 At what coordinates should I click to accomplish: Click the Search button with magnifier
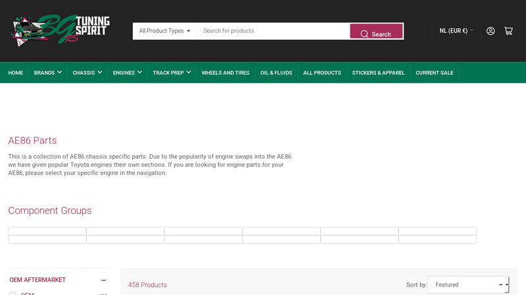pos(376,31)
